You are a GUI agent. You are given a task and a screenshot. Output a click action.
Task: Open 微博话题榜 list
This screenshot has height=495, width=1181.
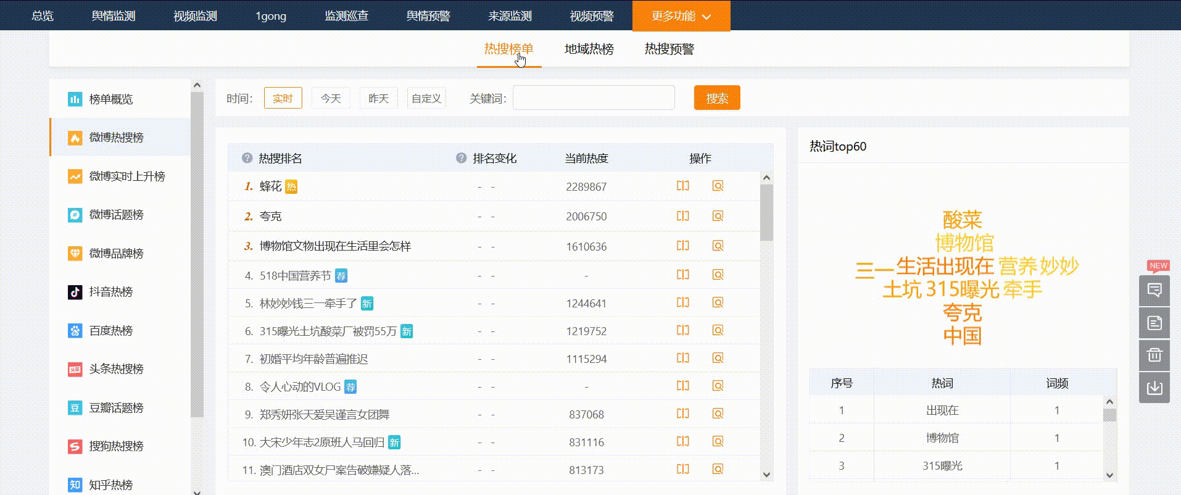tap(116, 215)
